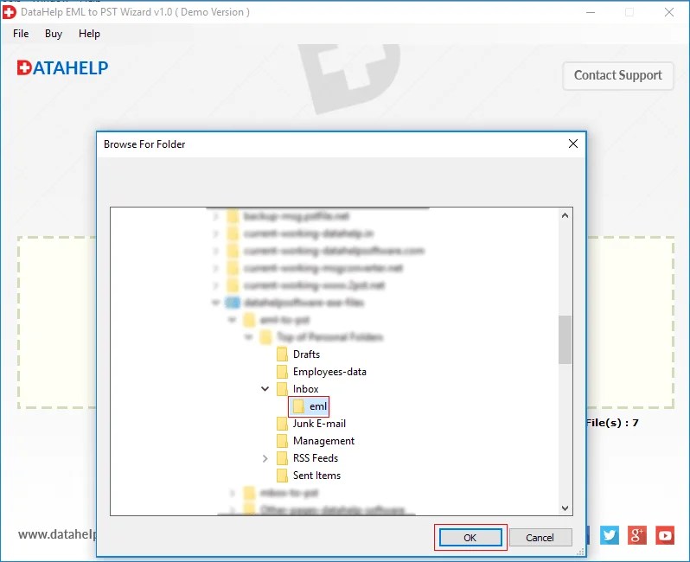Click the DataHelp logo in header

[62, 67]
